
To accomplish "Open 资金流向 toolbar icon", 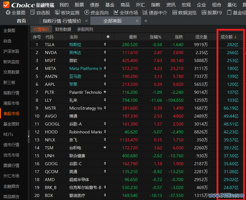I will tap(87, 13).
